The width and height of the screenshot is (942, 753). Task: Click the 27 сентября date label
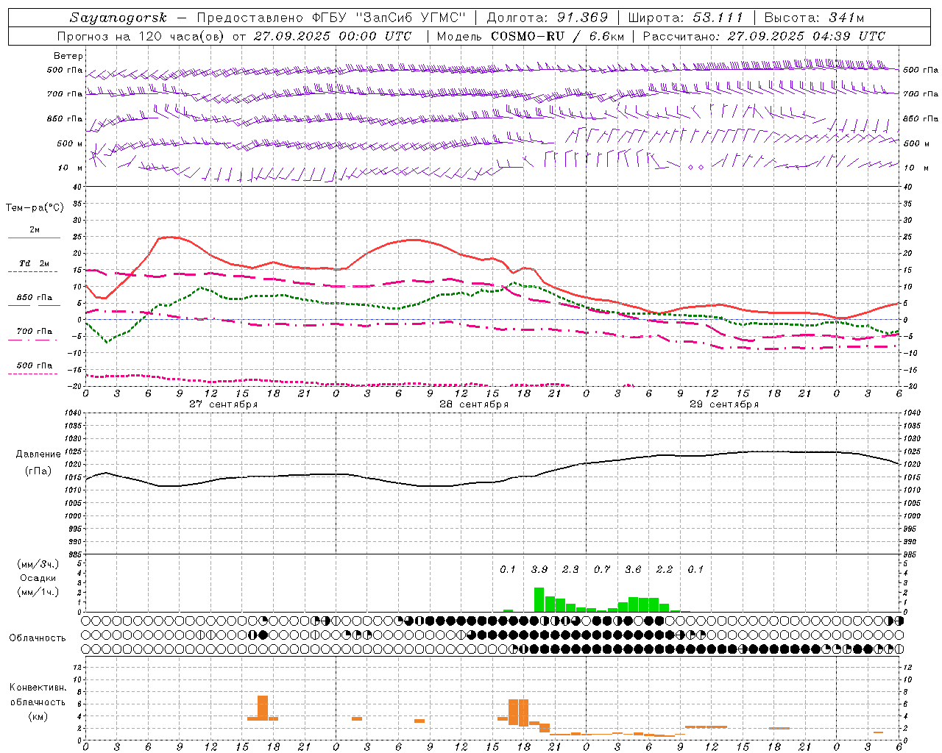pos(223,404)
